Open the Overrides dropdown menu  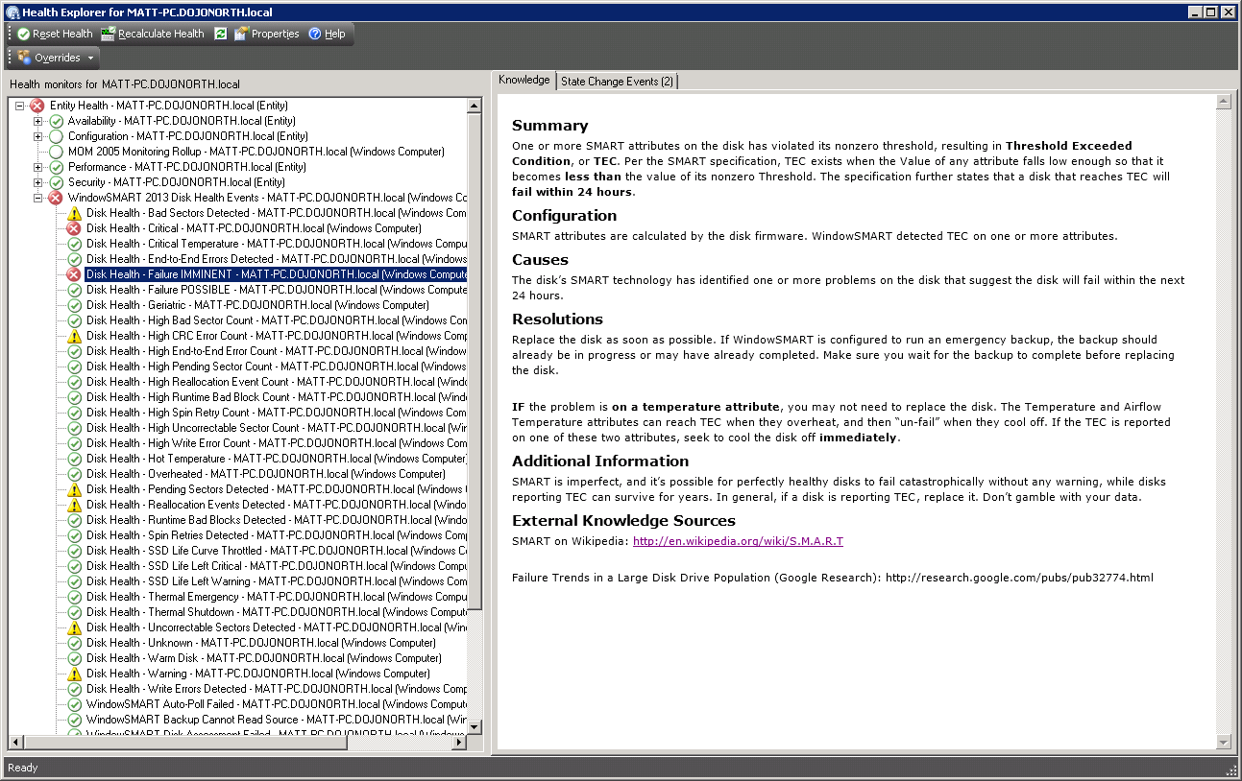click(x=57, y=58)
